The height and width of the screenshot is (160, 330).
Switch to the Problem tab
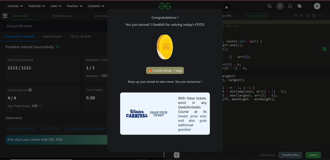21,16
